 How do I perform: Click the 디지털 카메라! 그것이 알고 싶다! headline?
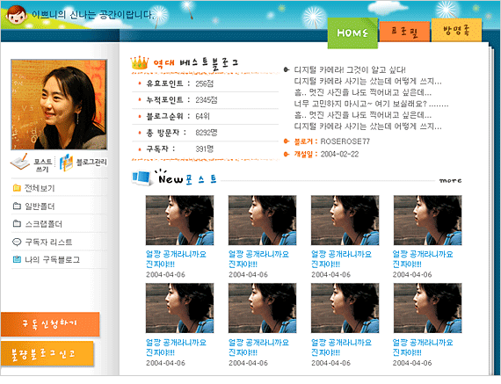pyautogui.click(x=350, y=69)
